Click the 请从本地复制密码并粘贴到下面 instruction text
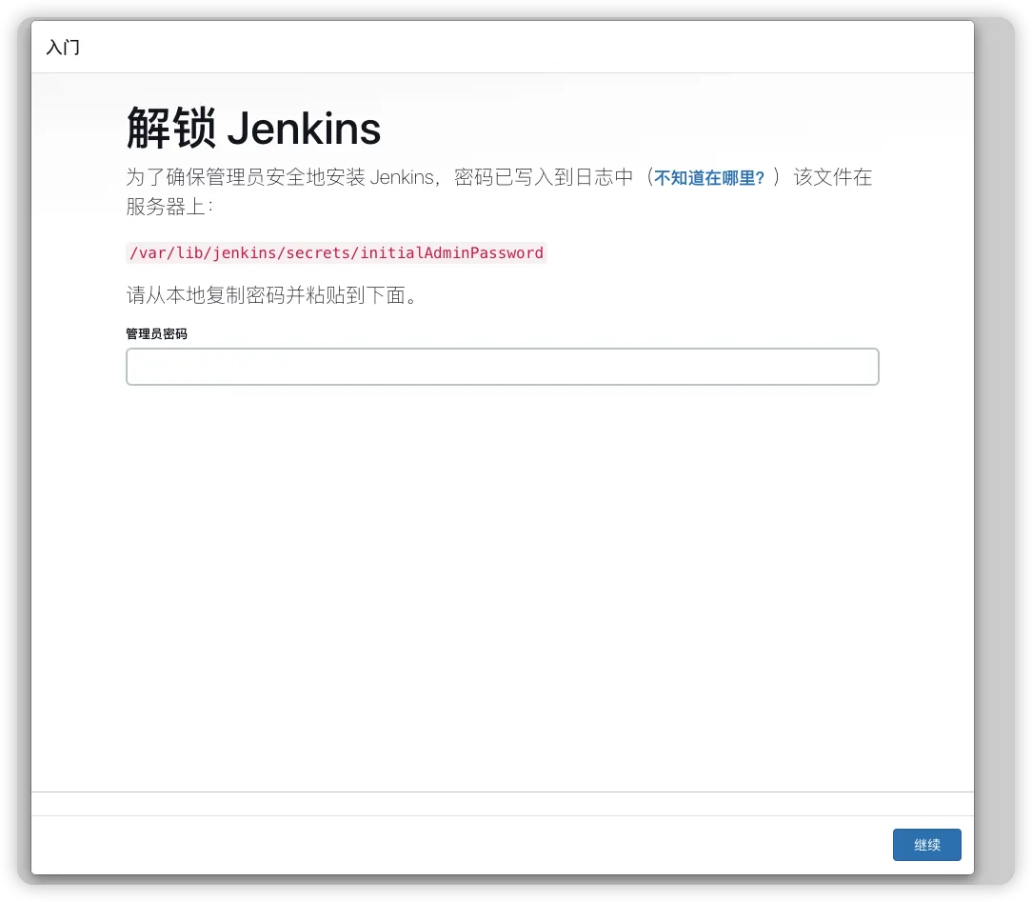 tap(272, 295)
